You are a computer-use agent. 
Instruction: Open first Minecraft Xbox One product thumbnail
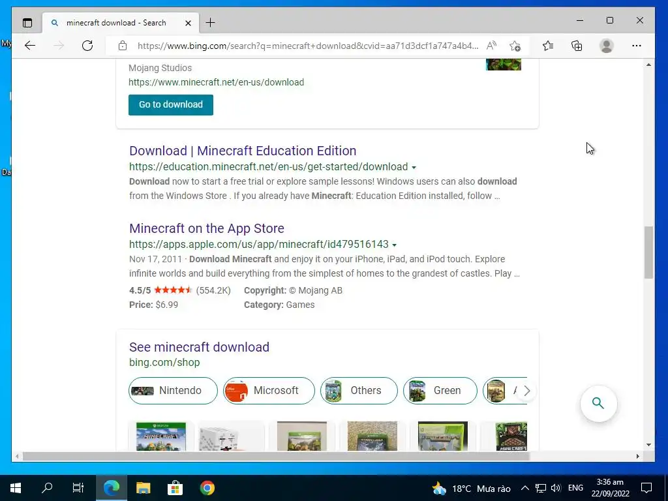point(161,436)
